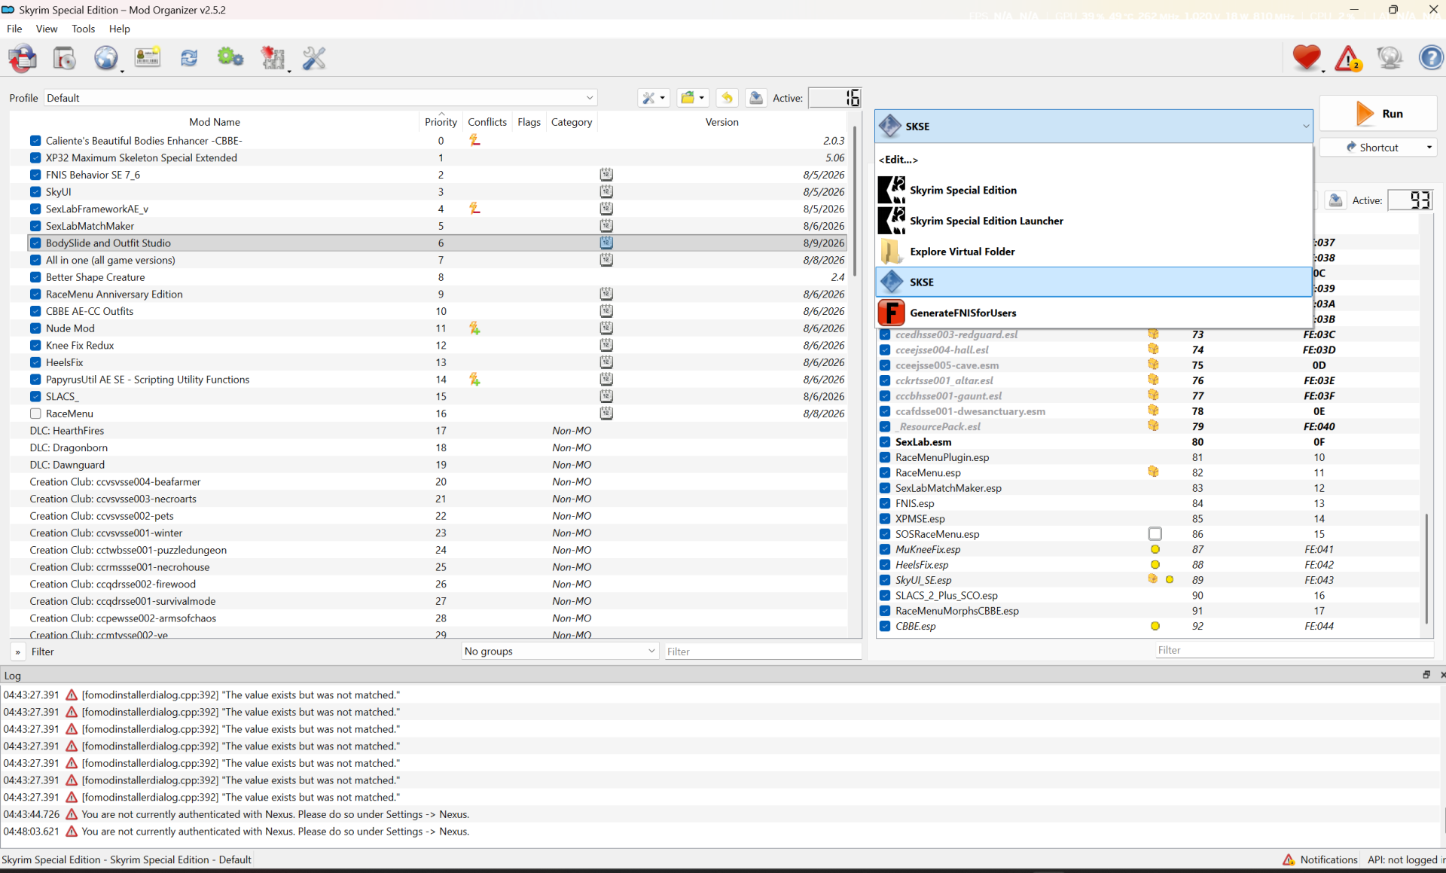The image size is (1446, 873).
Task: Click the mod list Filter input field
Action: coord(762,652)
